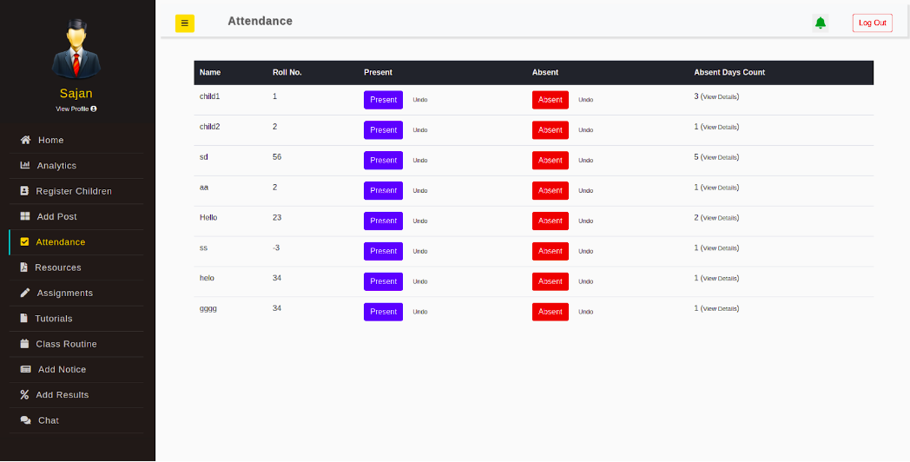Click the Home house icon in sidebar
The image size is (910, 462).
pyautogui.click(x=26, y=140)
